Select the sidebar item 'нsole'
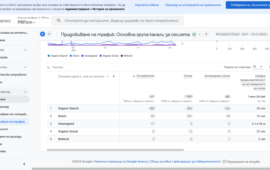This screenshot has height=170, width=270. (x=4, y=57)
